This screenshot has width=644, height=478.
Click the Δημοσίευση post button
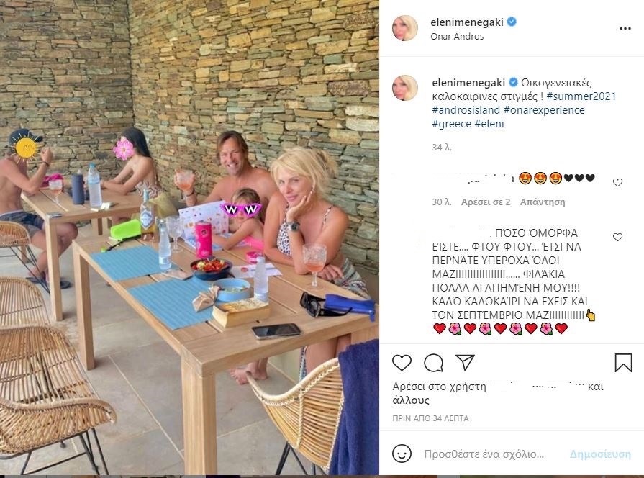600,454
